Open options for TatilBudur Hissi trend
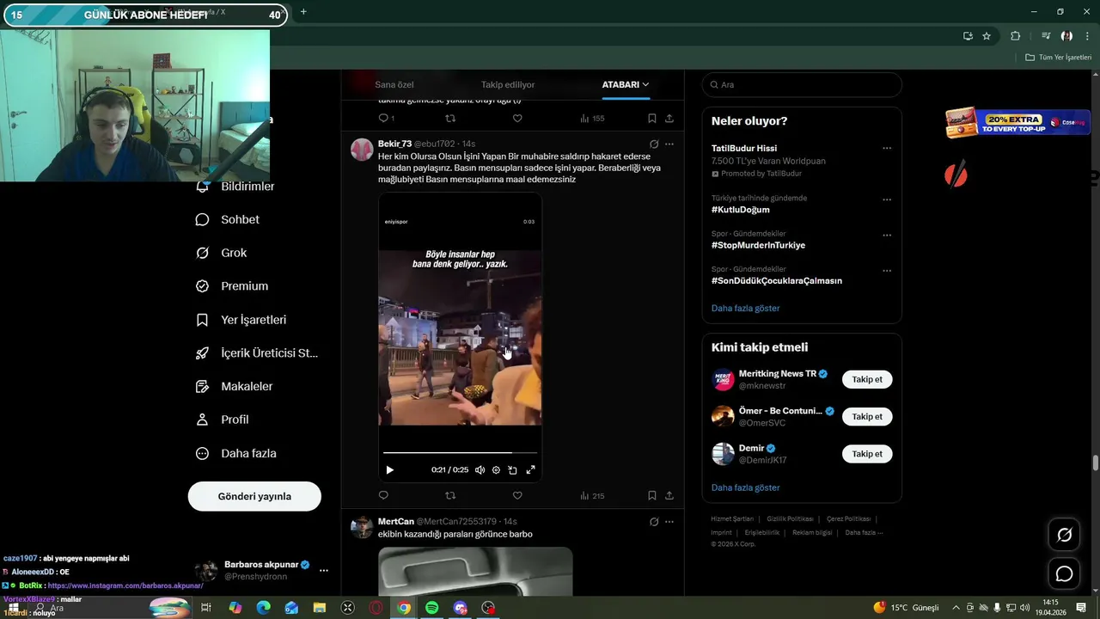This screenshot has width=1100, height=619. 887,148
